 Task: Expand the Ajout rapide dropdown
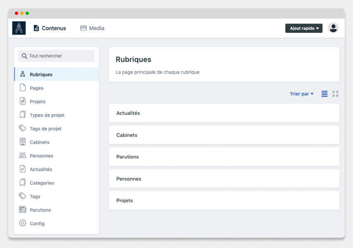point(304,28)
